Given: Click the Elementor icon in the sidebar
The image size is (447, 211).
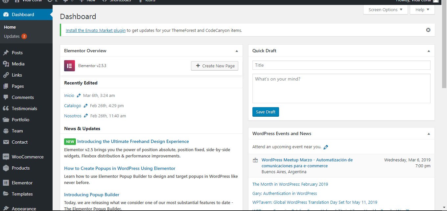Looking at the screenshot, I should [x=6, y=183].
